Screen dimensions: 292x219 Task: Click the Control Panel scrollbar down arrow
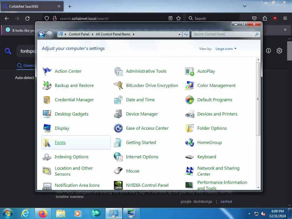258,188
